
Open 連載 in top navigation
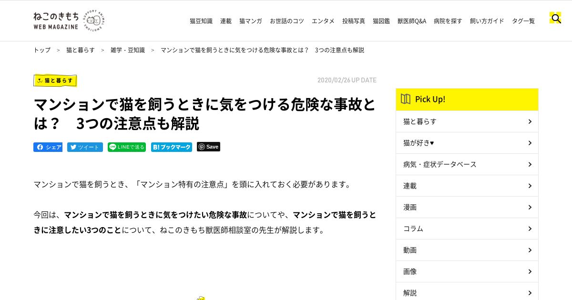[226, 21]
